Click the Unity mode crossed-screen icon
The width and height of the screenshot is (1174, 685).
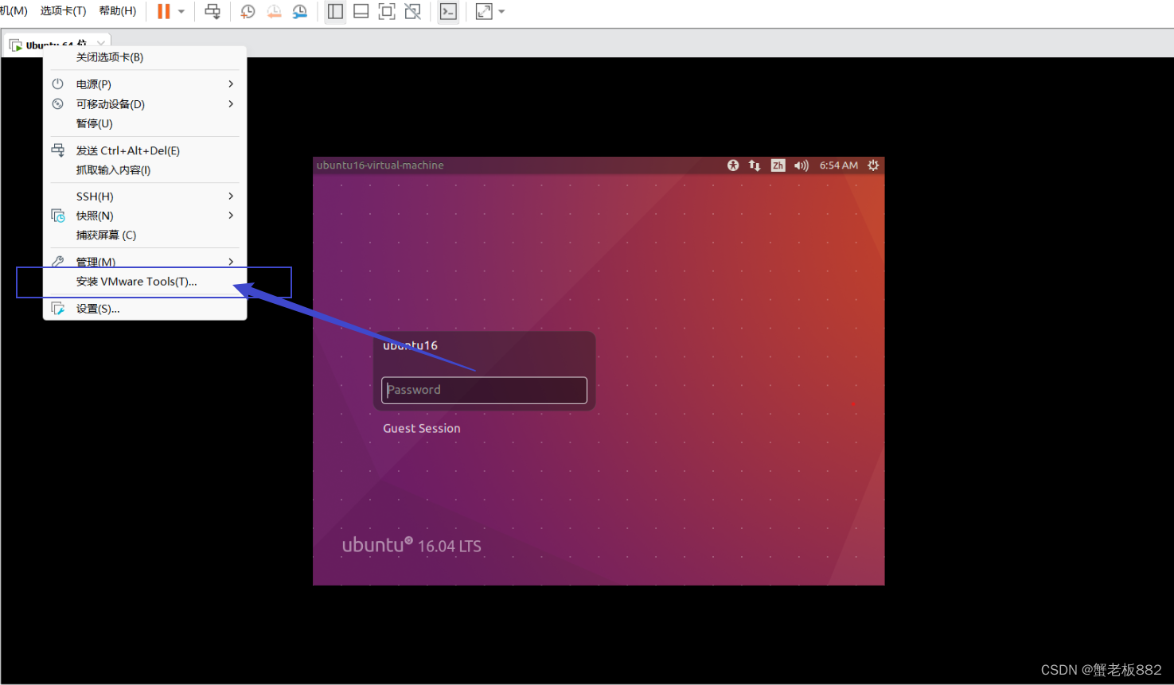(x=413, y=11)
